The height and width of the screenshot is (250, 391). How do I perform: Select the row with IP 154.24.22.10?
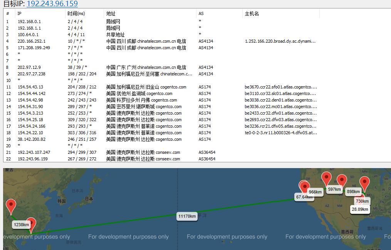(x=162, y=133)
